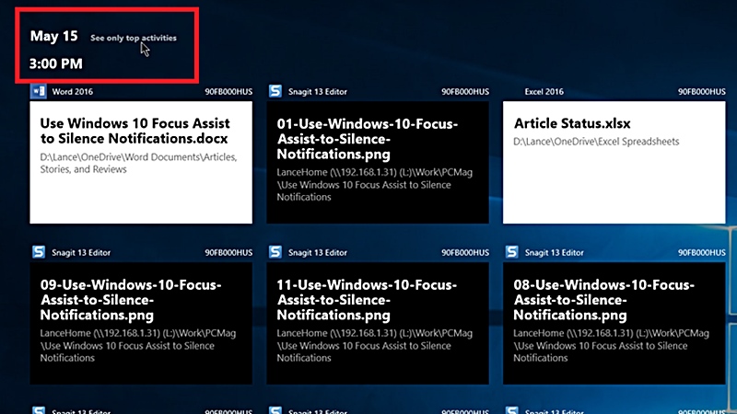Screen dimensions: 737x414
Task: Click the 'Word 2016' app name label
Action: 72,92
